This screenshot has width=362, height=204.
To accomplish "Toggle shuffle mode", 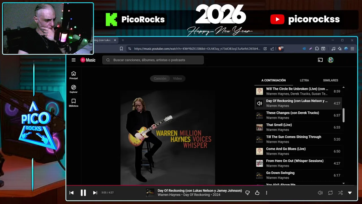I will [340, 193].
